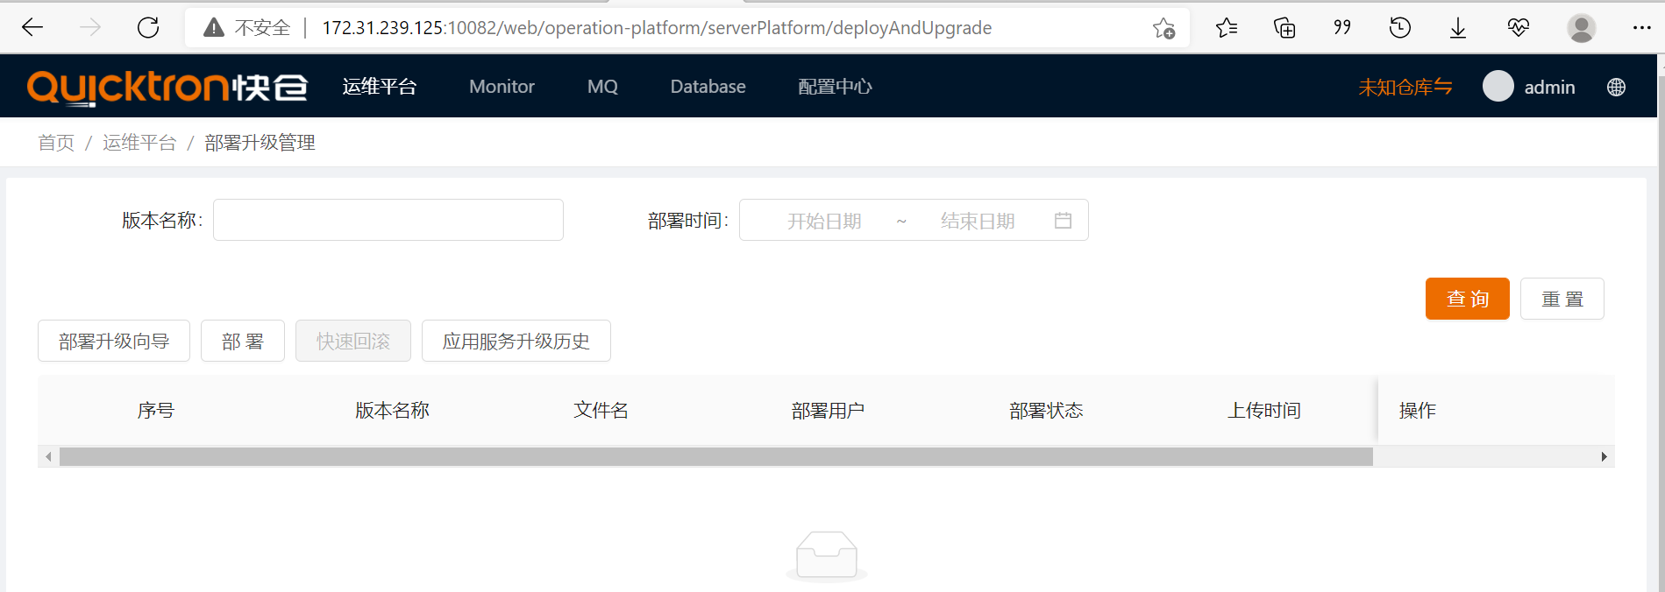Click the 查询 search button
Image resolution: width=1665 pixels, height=592 pixels.
(1468, 299)
